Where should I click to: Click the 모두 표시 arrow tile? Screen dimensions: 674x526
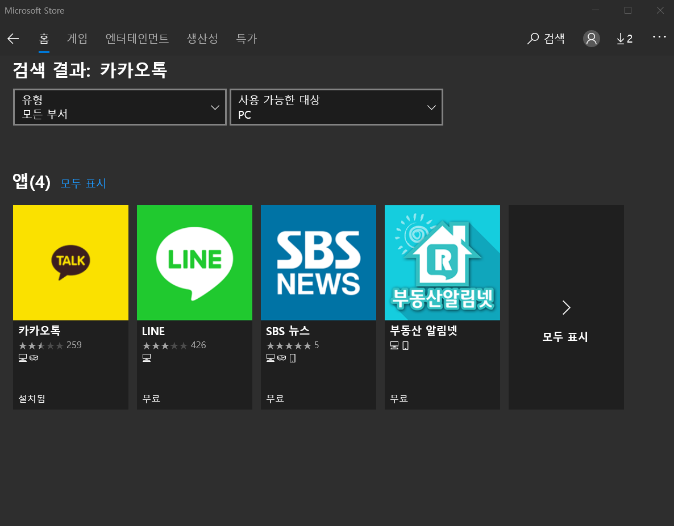pos(566,307)
